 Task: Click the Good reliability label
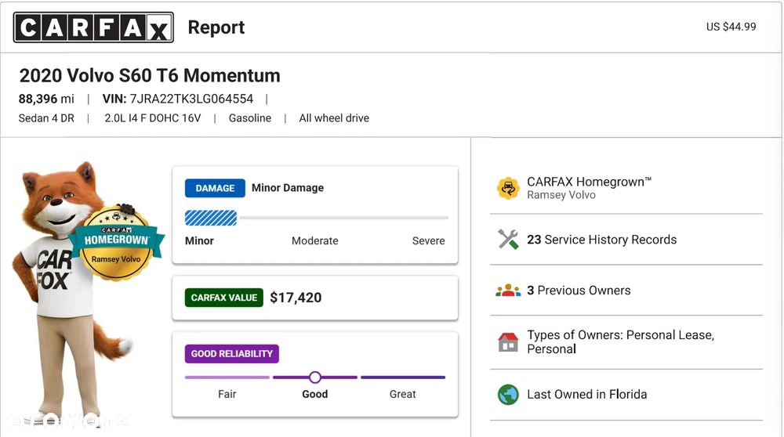tap(315, 394)
